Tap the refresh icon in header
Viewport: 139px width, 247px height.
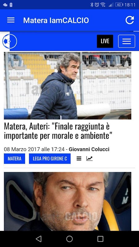pos(130,20)
